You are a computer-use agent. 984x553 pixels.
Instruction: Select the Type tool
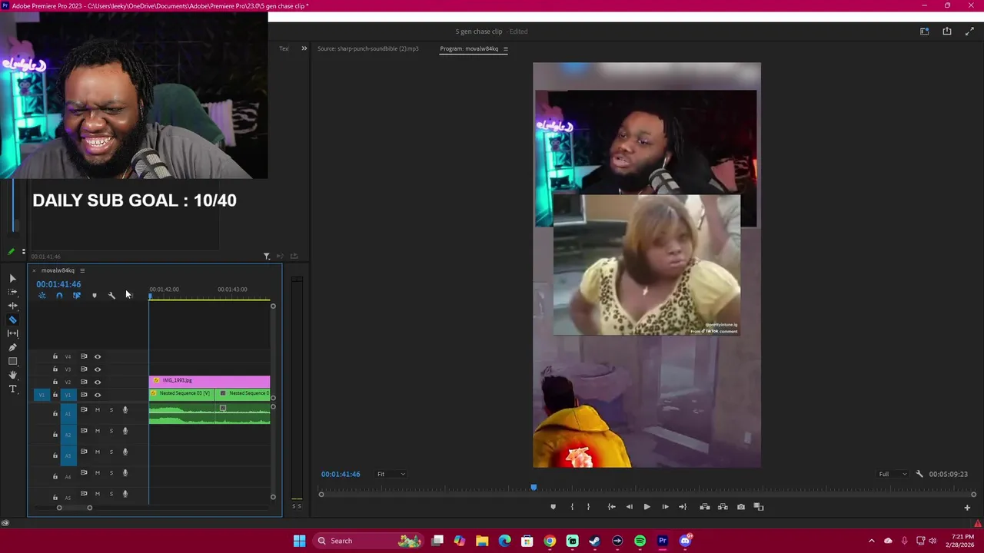pyautogui.click(x=12, y=389)
